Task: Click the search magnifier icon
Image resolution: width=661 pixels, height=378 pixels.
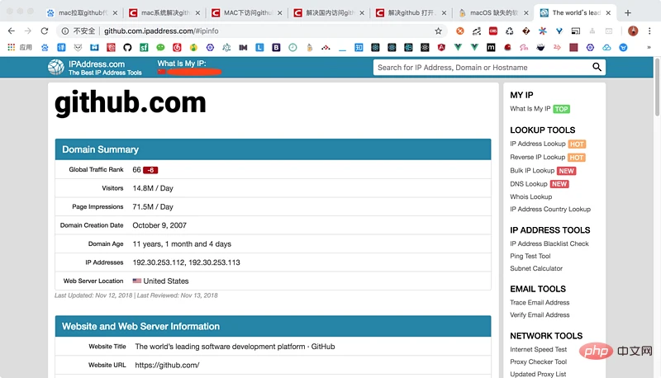Action: 597,67
